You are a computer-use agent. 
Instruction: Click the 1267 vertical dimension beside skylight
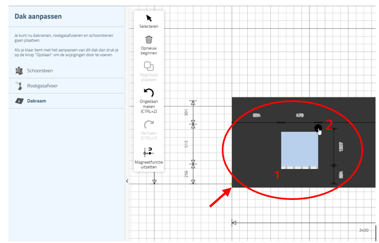[341, 146]
